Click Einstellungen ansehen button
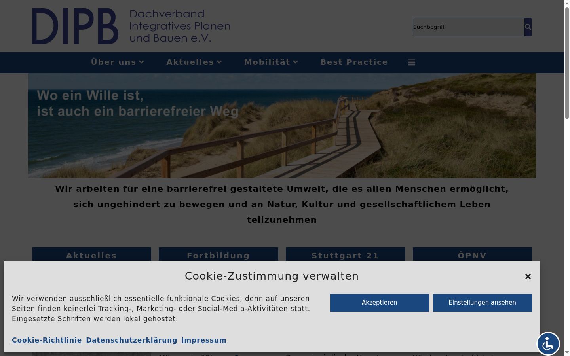 [483, 303]
